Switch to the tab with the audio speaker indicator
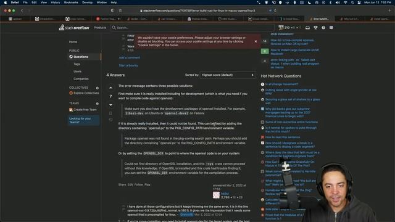The height and width of the screenshot is (222, 395). [107, 19]
